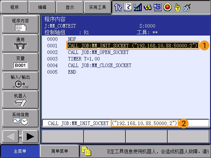Viewport: 211px width, 158px height.
Task: Click the yellow pages copy icon
Action: tap(86, 151)
